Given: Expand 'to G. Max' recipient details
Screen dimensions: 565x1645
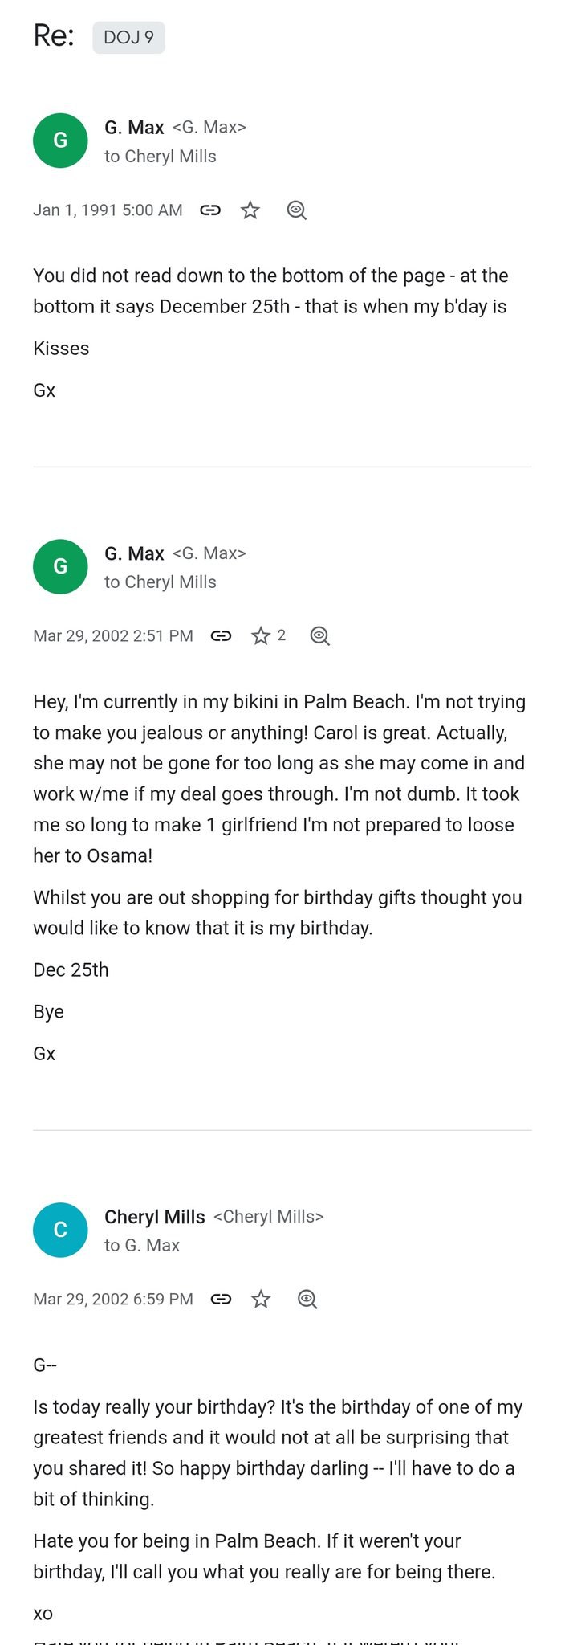Looking at the screenshot, I should [142, 1246].
